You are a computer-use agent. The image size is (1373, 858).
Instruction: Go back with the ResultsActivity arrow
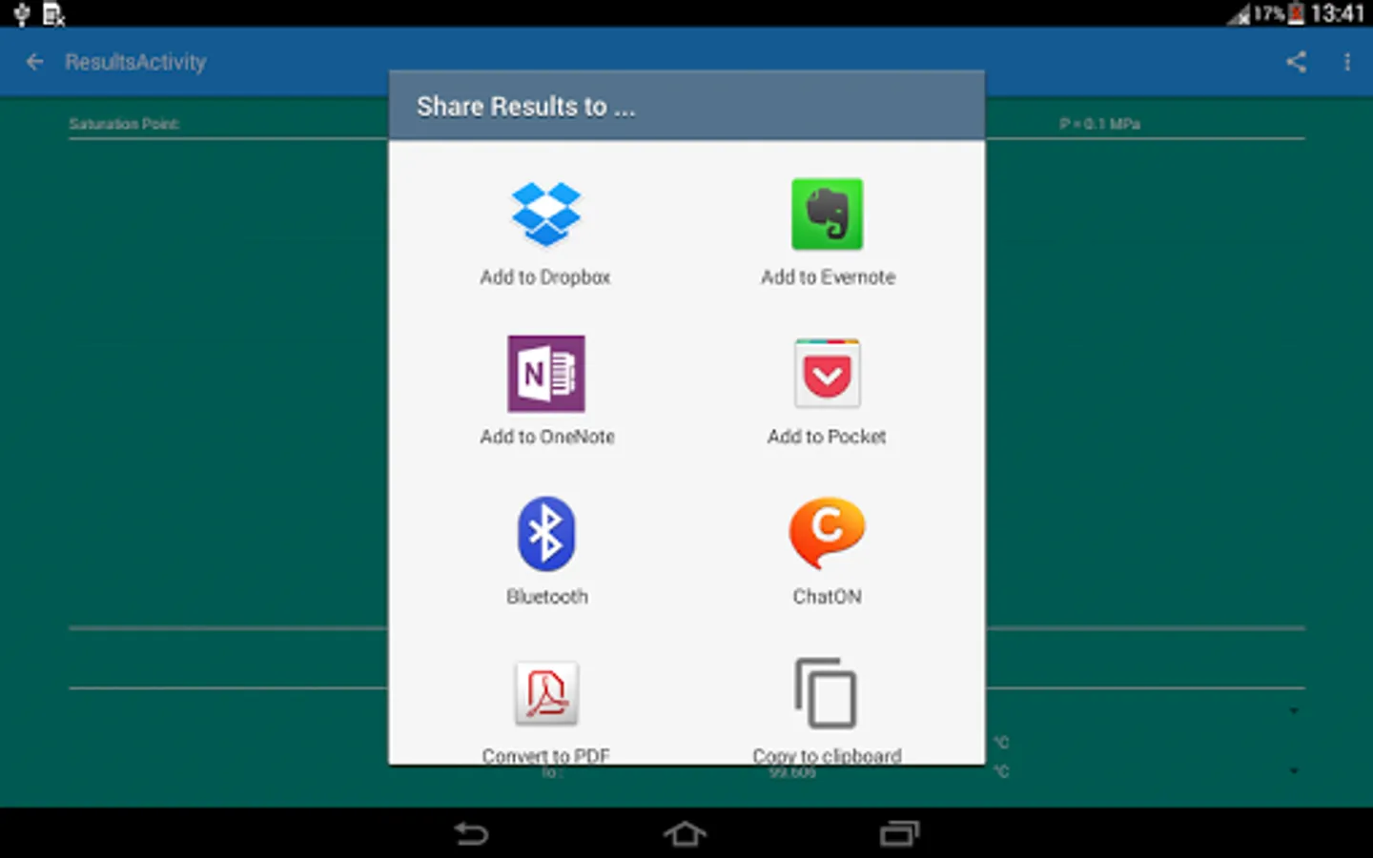35,62
